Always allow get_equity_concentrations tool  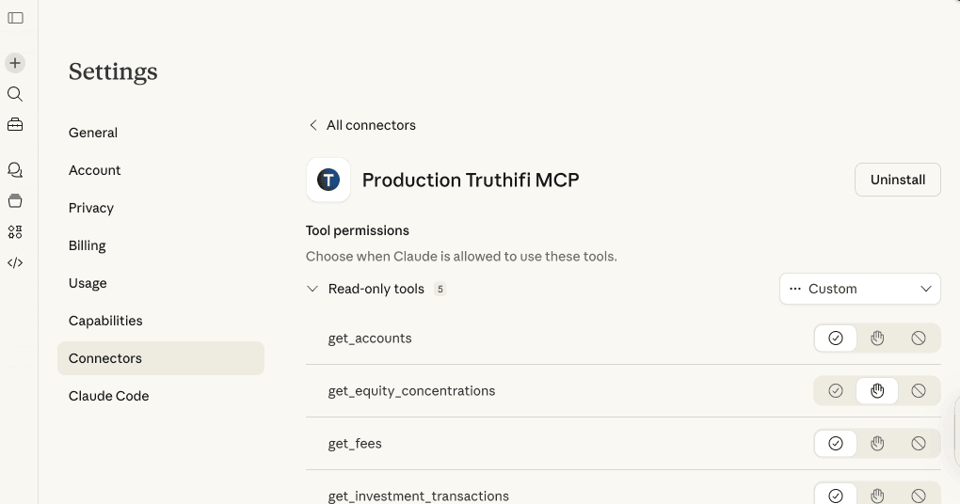(x=835, y=391)
